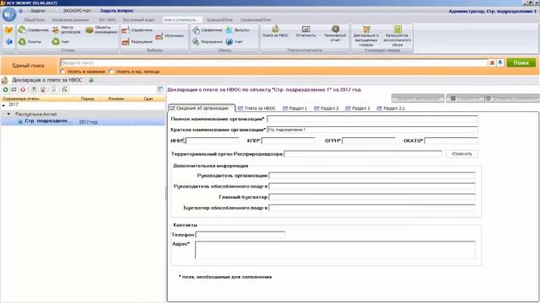540x303 pixels.
Task: Switch to Справочный блок ribbon tab
Action: 256,20
